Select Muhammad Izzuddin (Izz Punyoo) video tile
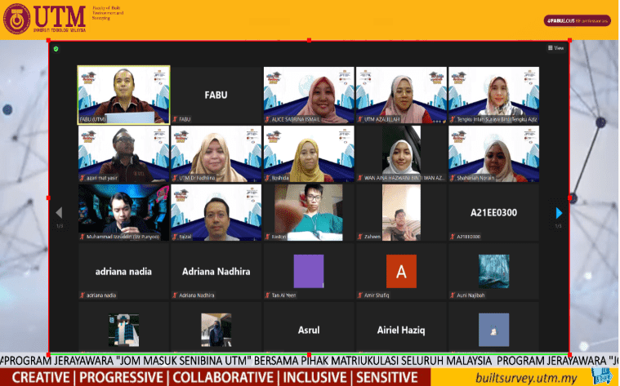Image resolution: width=620 pixels, height=386 pixels. (124, 212)
